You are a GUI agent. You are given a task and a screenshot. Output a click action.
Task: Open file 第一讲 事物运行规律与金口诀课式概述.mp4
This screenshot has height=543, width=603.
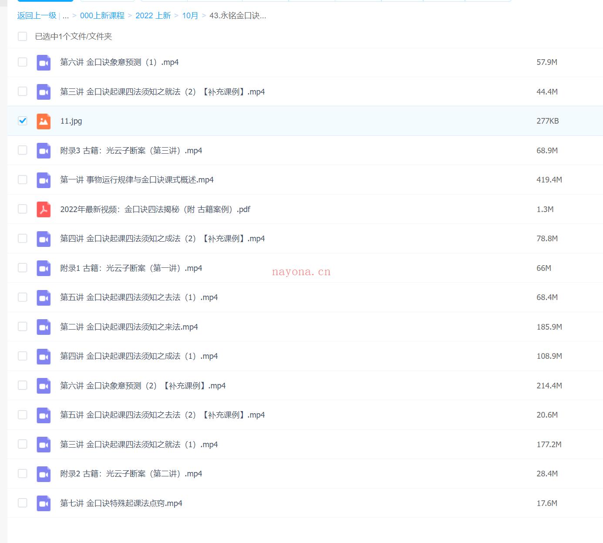click(137, 180)
